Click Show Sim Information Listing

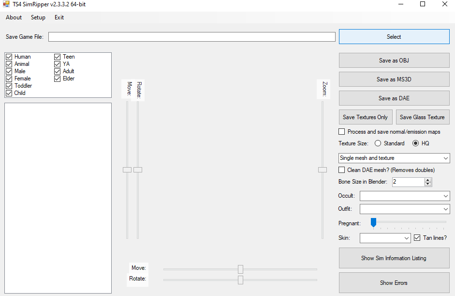coord(394,258)
